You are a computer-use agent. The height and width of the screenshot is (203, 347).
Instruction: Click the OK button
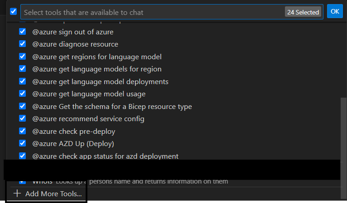pos(335,11)
